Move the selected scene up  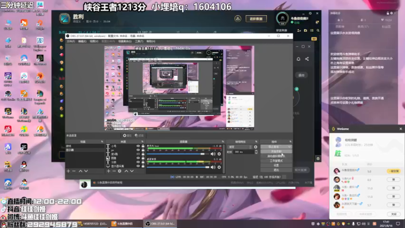[80, 171]
